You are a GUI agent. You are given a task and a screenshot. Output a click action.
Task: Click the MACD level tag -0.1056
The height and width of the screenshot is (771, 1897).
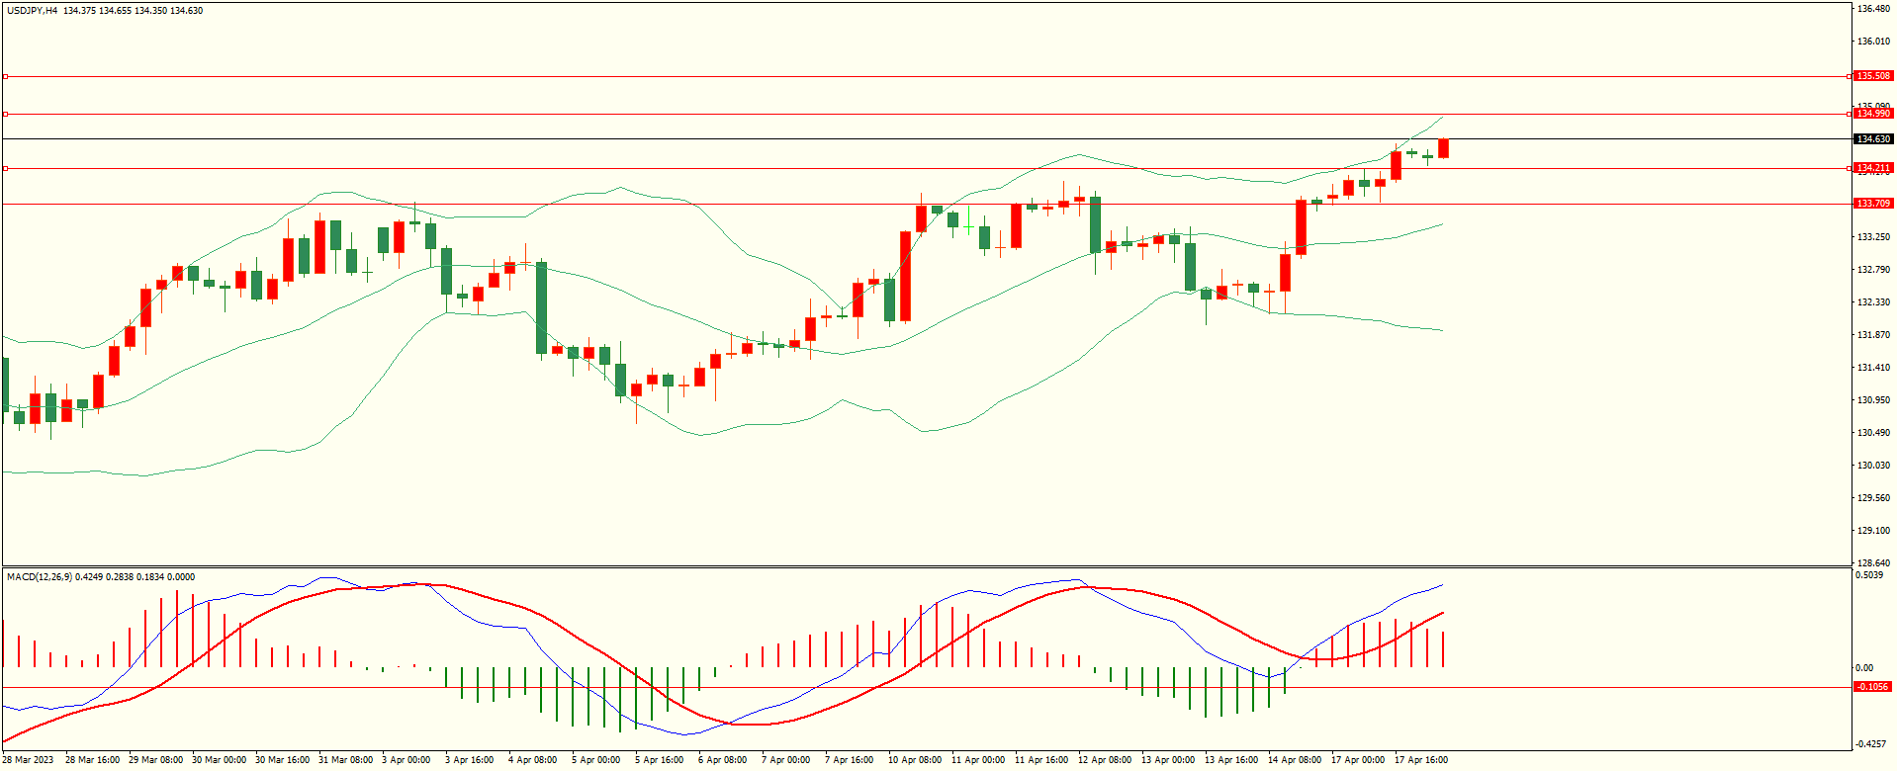1873,687
